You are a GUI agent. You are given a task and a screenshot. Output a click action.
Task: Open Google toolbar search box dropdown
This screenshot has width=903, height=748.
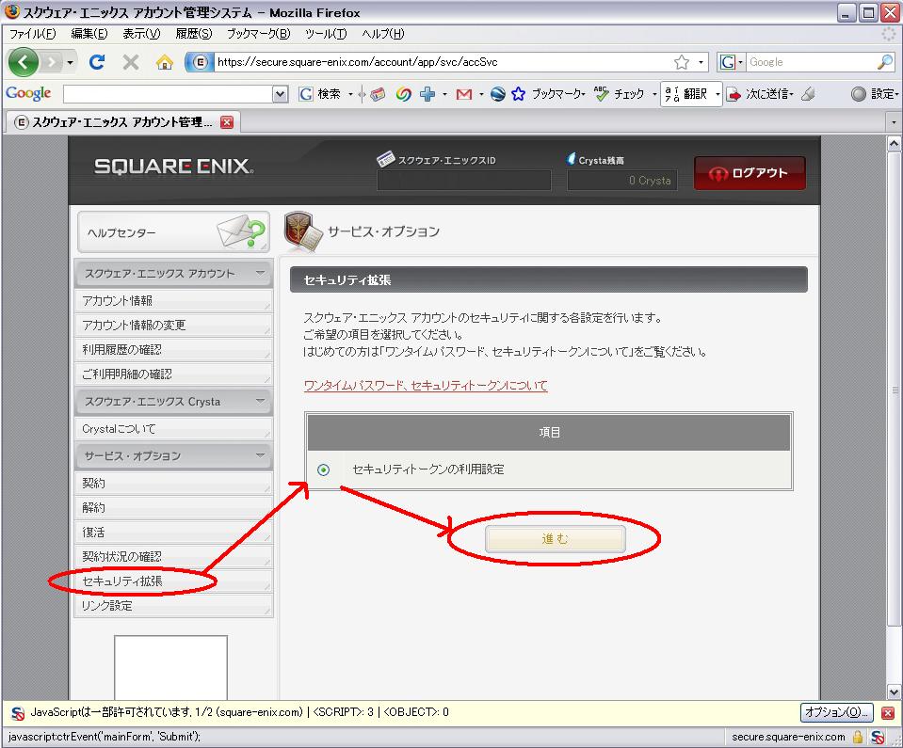pos(280,94)
